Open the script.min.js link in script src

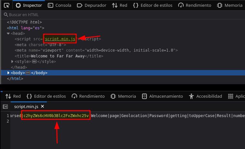coord(60,39)
